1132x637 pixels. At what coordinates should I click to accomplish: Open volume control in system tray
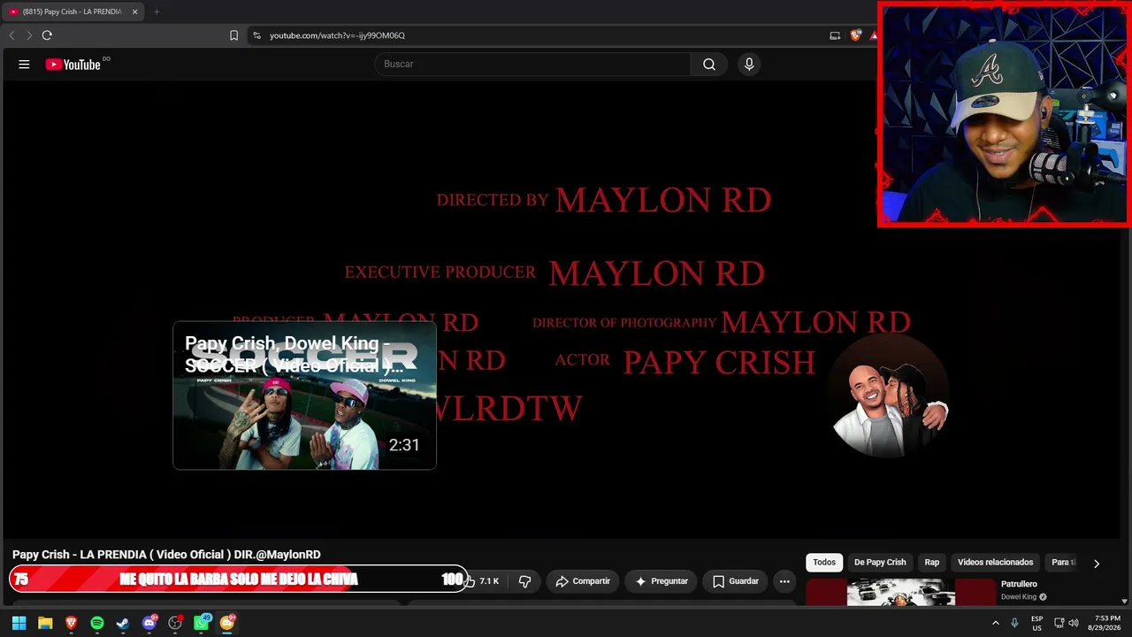pos(1074,623)
